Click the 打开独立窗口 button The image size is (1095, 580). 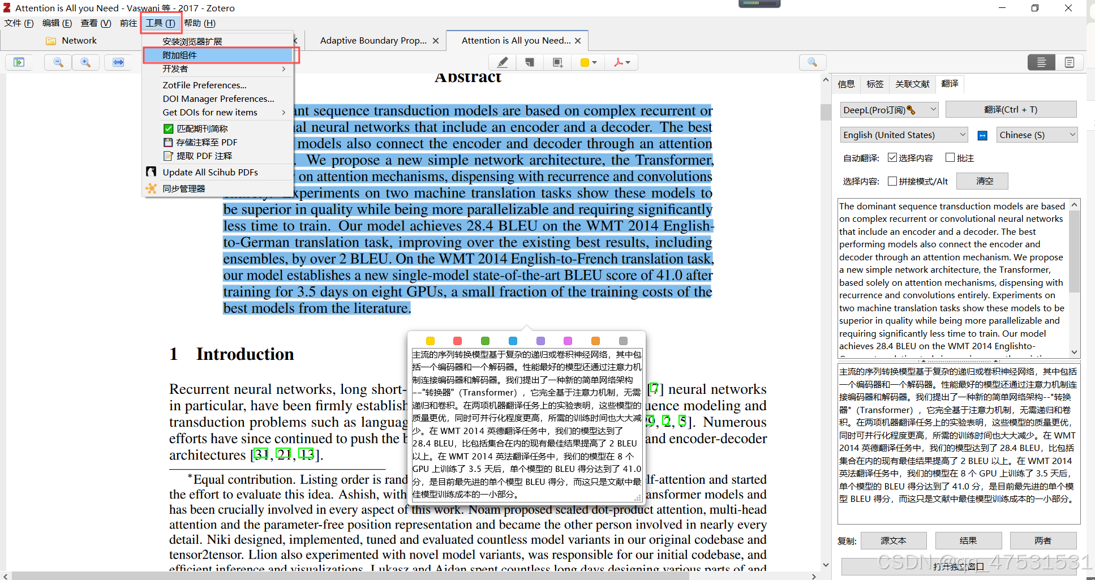pos(959,566)
